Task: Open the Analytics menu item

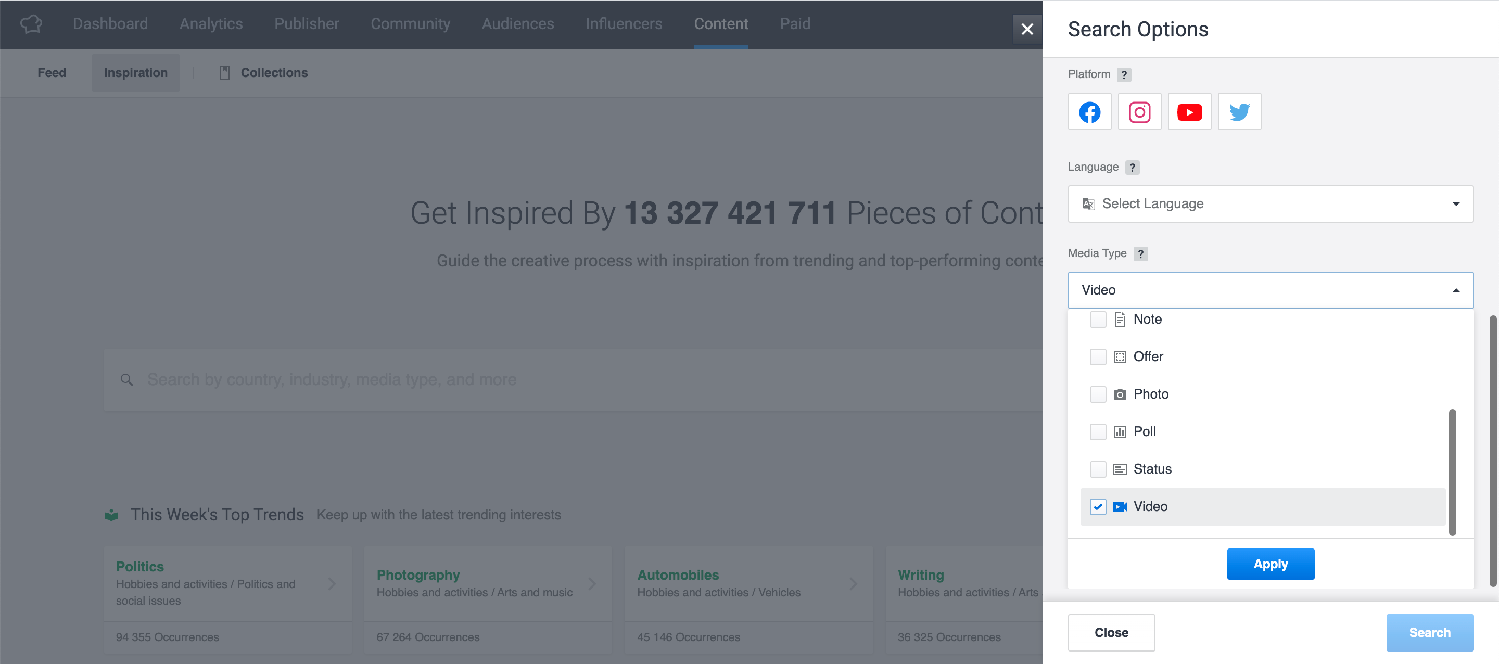Action: point(211,24)
